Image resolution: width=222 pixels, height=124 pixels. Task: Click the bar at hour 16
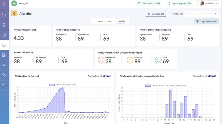click(186, 107)
